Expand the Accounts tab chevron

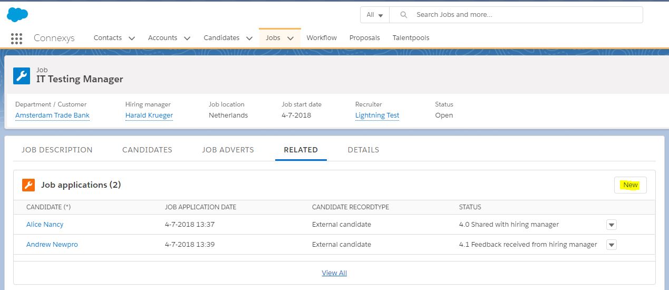click(x=187, y=38)
